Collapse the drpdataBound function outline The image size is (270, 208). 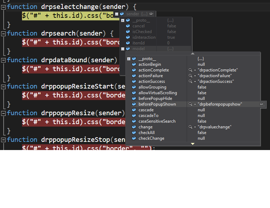tap(3, 60)
